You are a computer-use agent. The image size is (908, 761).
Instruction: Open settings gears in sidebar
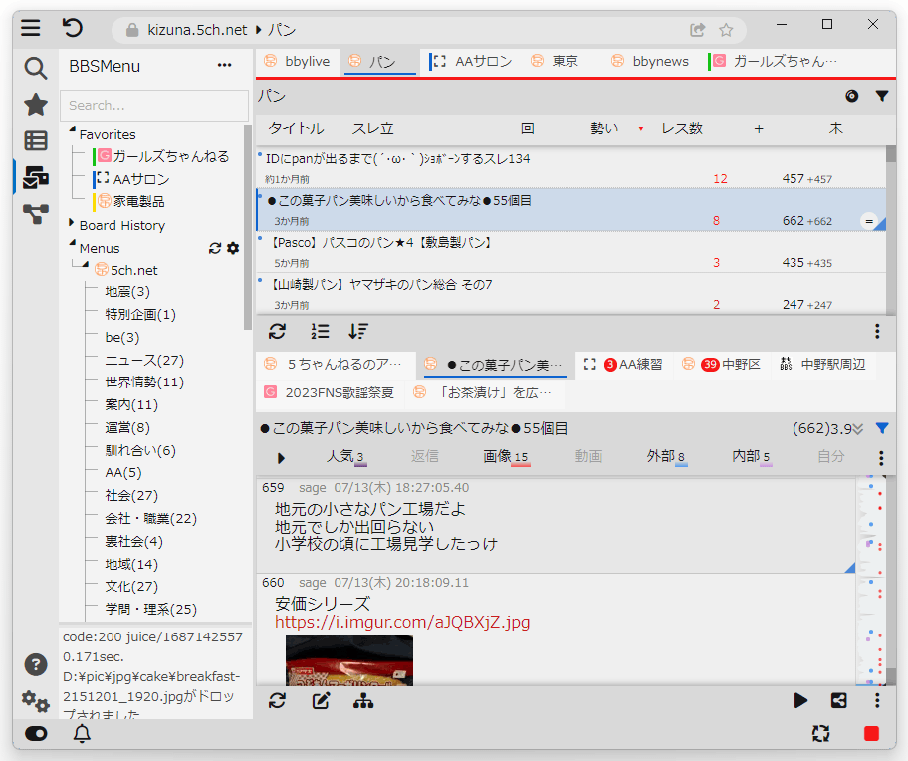35,701
